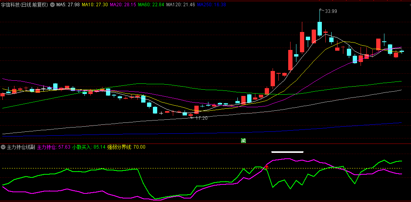Select the MA20: 28.15 label
This screenshot has height=202, width=411.
coord(123,4)
